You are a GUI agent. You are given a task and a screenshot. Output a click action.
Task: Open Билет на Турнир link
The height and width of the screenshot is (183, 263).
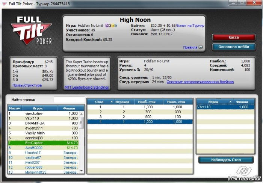pos(190,26)
